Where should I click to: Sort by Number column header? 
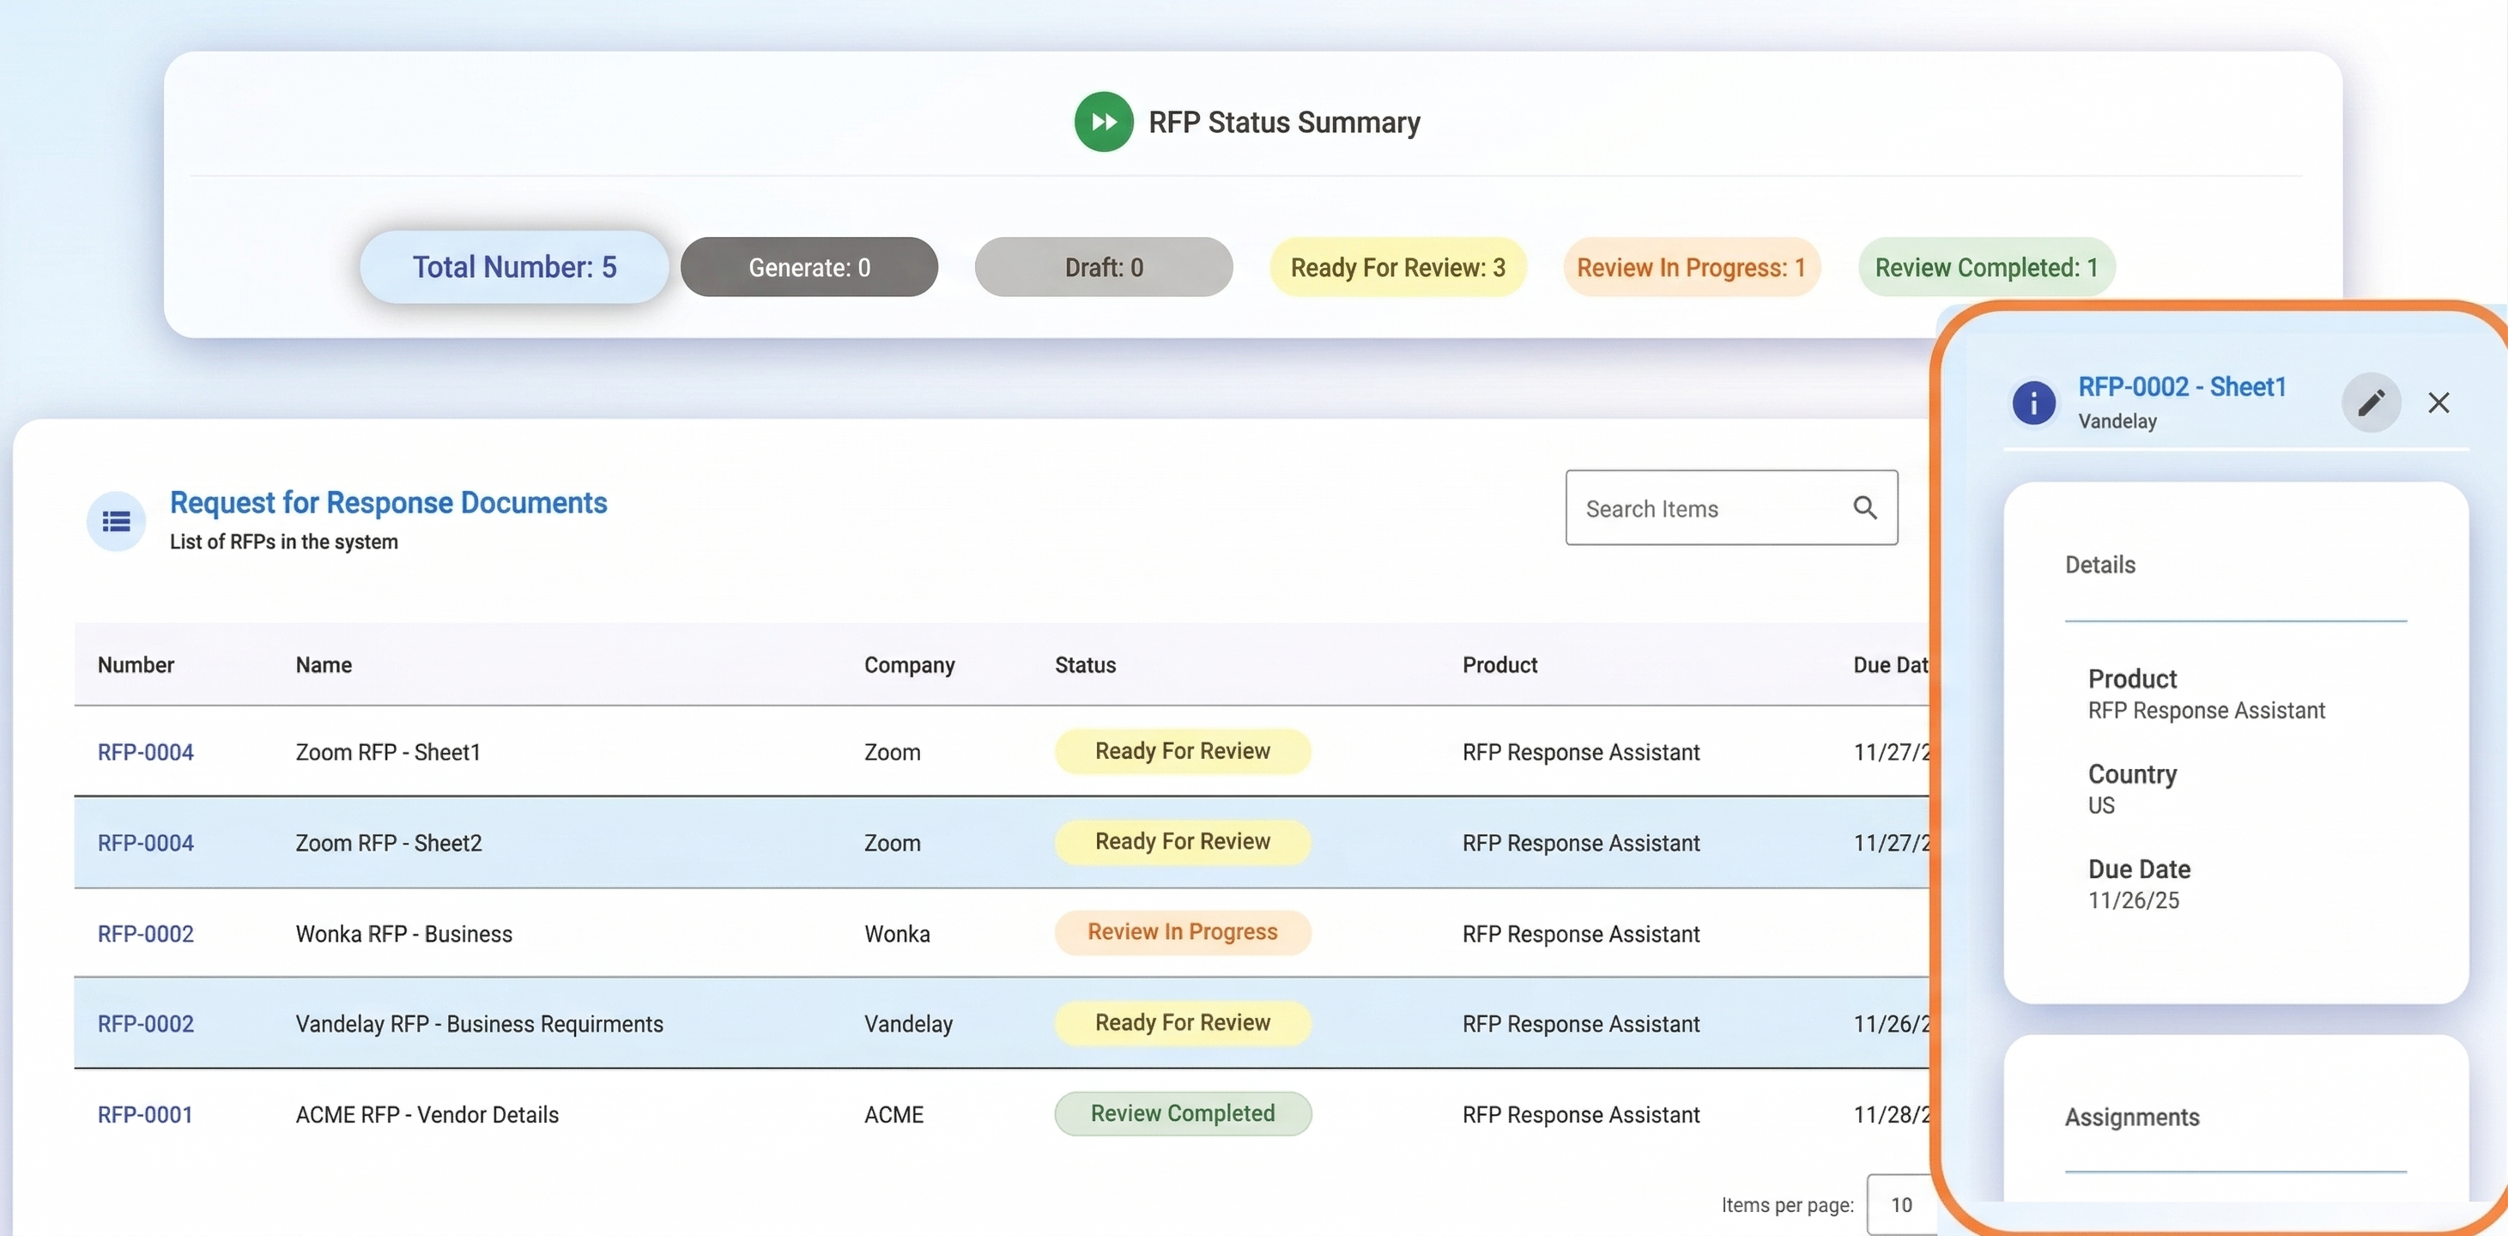click(x=136, y=664)
